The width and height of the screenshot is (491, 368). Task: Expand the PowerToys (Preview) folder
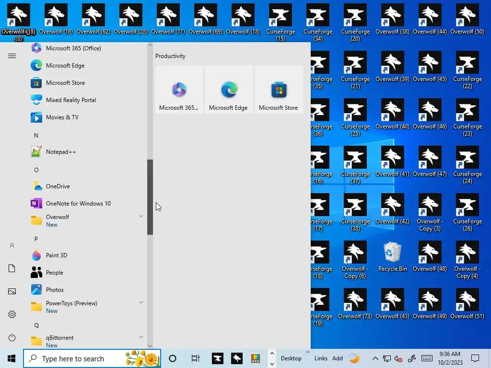coord(88,307)
